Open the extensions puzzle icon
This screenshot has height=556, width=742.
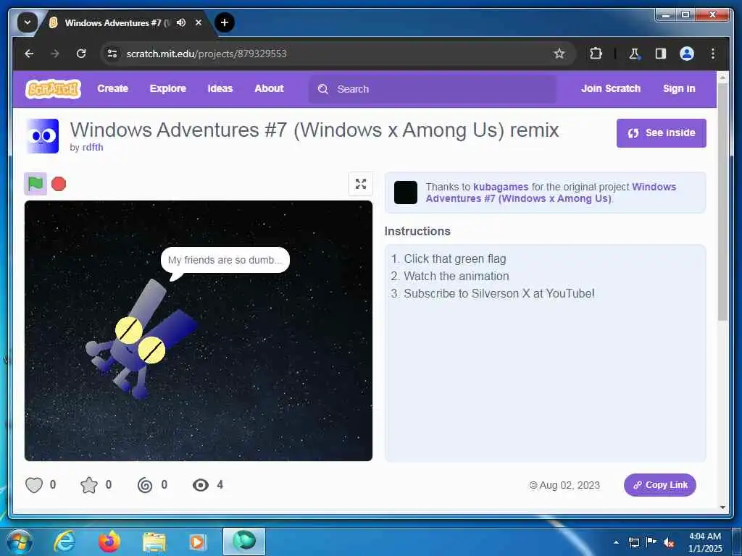pos(596,54)
